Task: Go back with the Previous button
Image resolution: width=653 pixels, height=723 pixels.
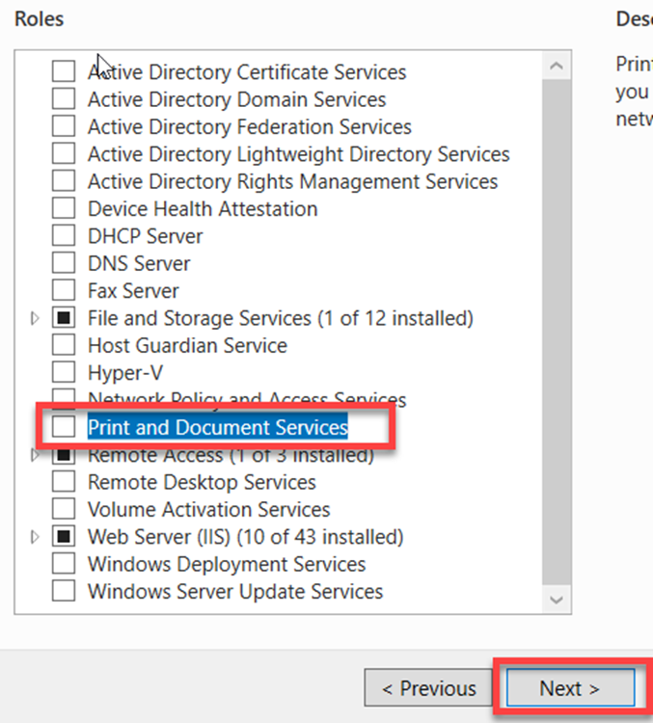Action: click(428, 688)
